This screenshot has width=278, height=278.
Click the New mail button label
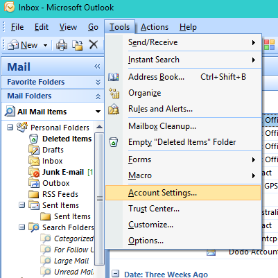coord(29,45)
